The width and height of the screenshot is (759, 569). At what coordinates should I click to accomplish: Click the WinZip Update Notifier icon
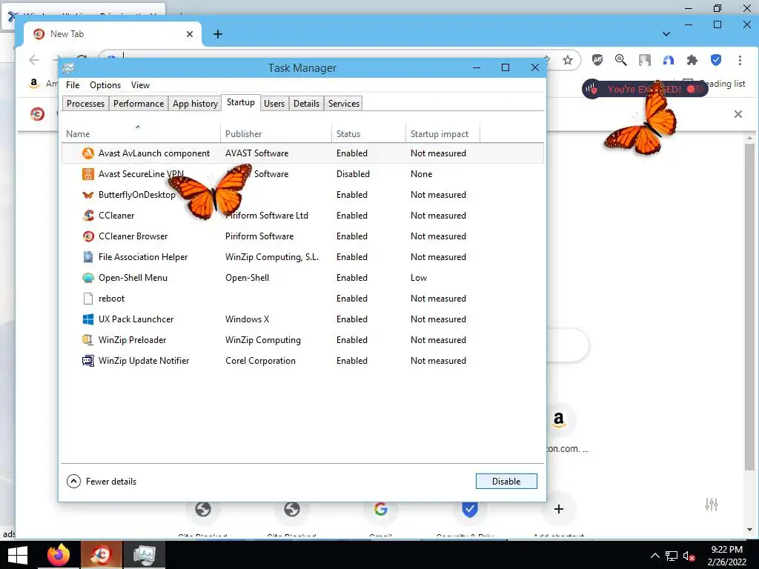pyautogui.click(x=88, y=361)
